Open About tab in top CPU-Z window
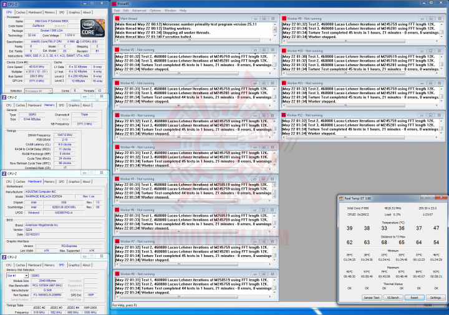 87,12
